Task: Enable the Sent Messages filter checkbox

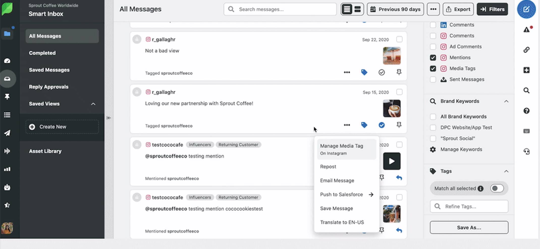Action: pos(433,79)
